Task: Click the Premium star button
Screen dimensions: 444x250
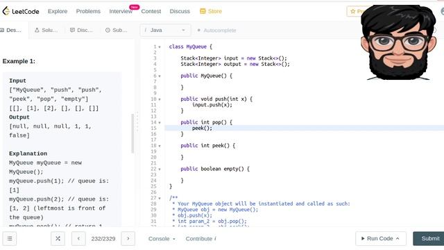Action: (x=354, y=11)
